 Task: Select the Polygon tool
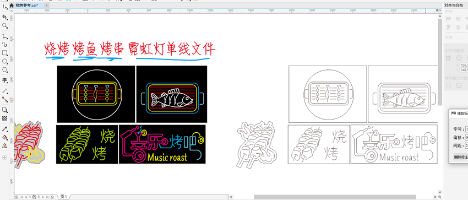click(x=5, y=70)
